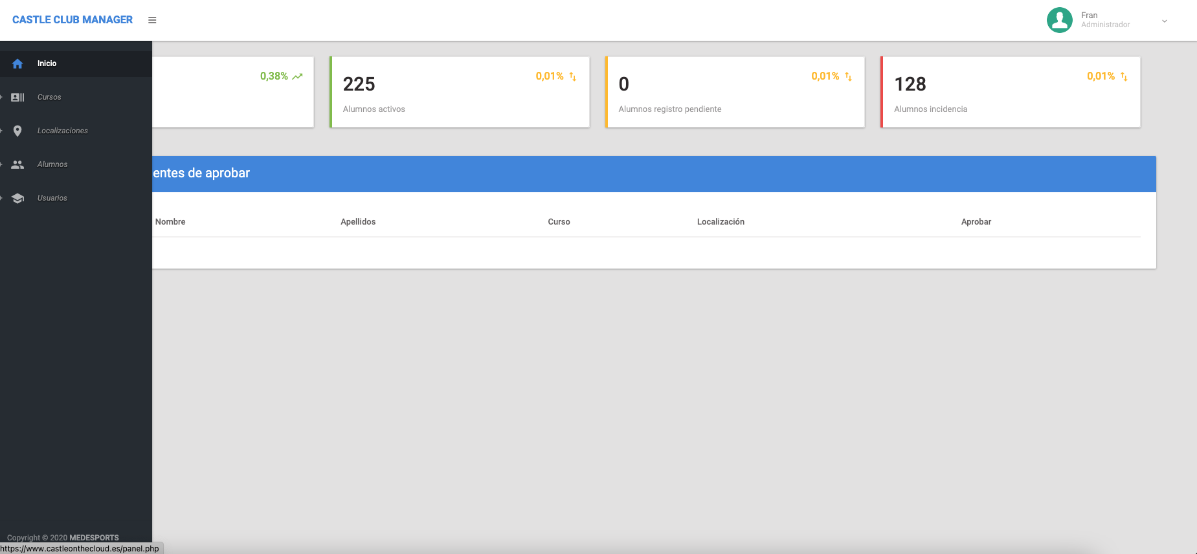Sort by the Nombre column header

click(x=170, y=222)
